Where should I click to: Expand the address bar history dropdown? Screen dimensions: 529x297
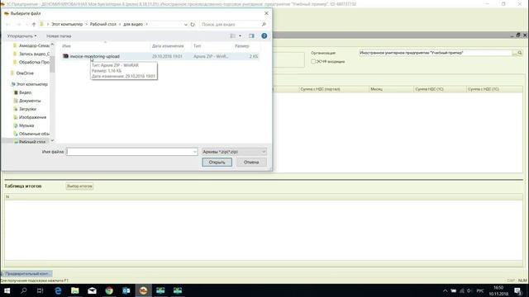pyautogui.click(x=185, y=24)
